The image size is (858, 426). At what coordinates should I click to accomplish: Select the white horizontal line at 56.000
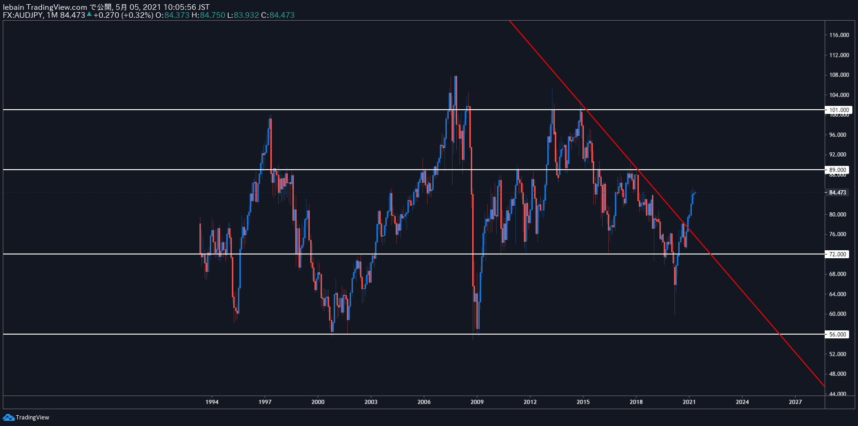click(x=413, y=334)
